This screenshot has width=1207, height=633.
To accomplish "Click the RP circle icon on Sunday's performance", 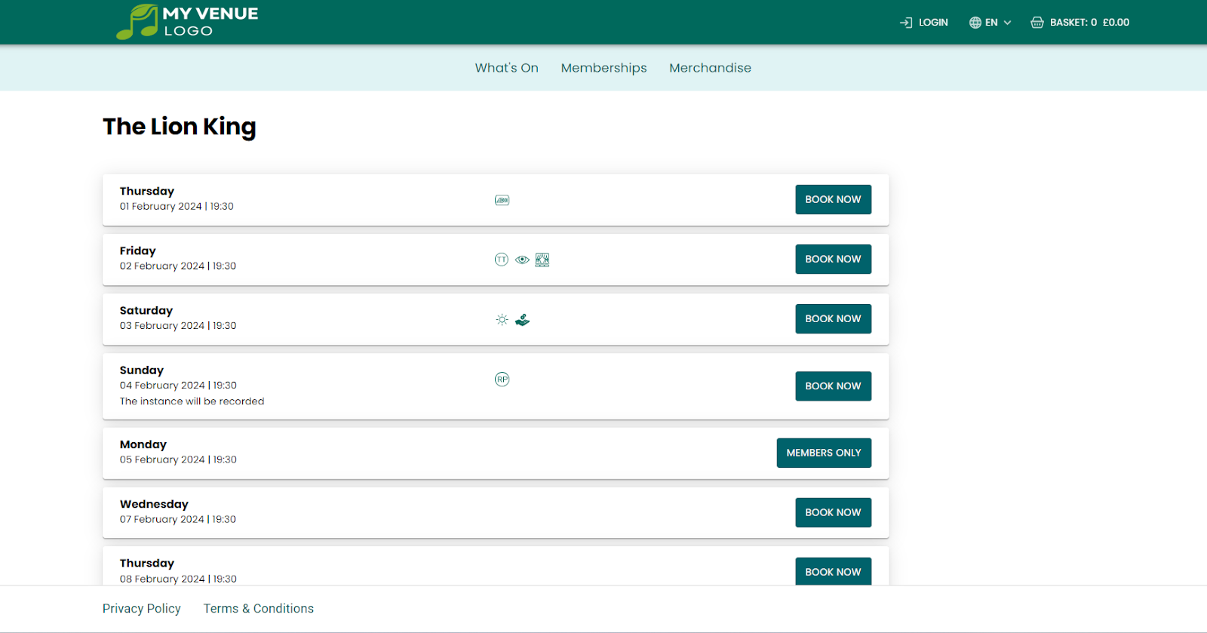I will tap(502, 379).
